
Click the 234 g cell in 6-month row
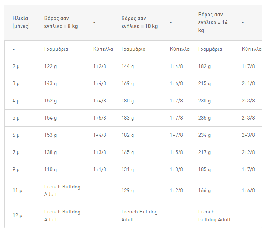[204, 135]
